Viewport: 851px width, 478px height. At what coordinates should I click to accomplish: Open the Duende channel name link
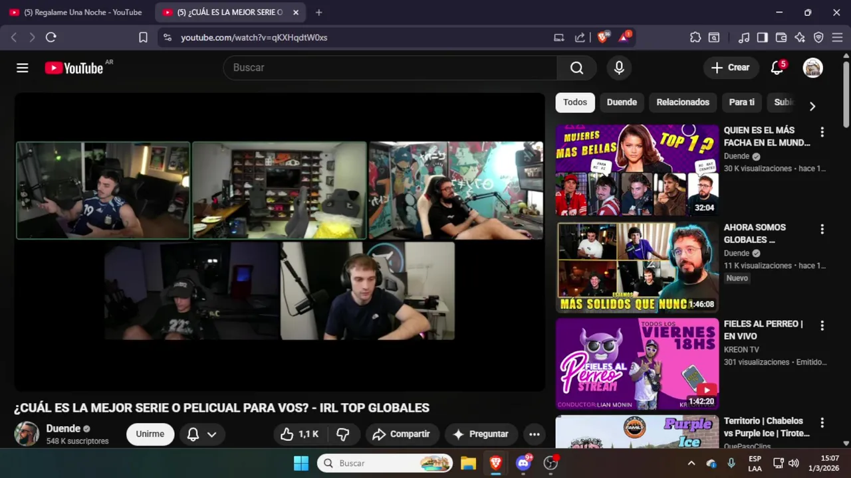pyautogui.click(x=63, y=429)
